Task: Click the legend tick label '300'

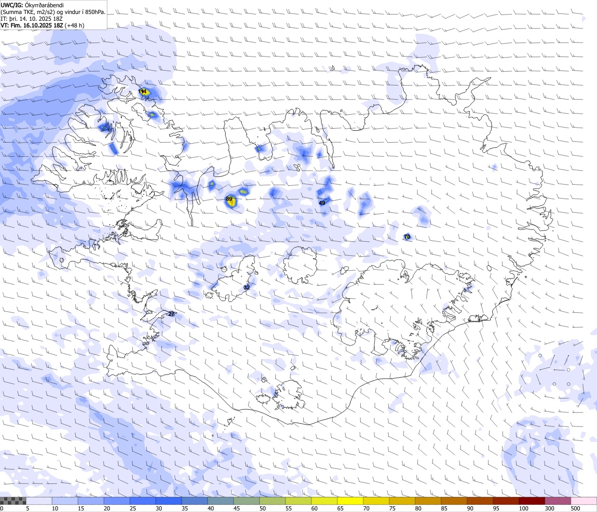Action: [x=549, y=508]
